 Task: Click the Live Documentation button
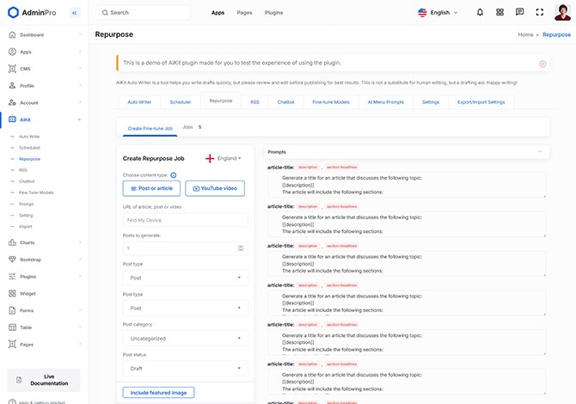43,380
